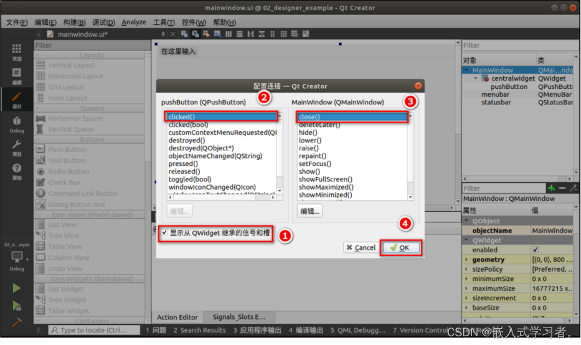Click the Edit Tab Order toolbar icon

click(x=217, y=34)
